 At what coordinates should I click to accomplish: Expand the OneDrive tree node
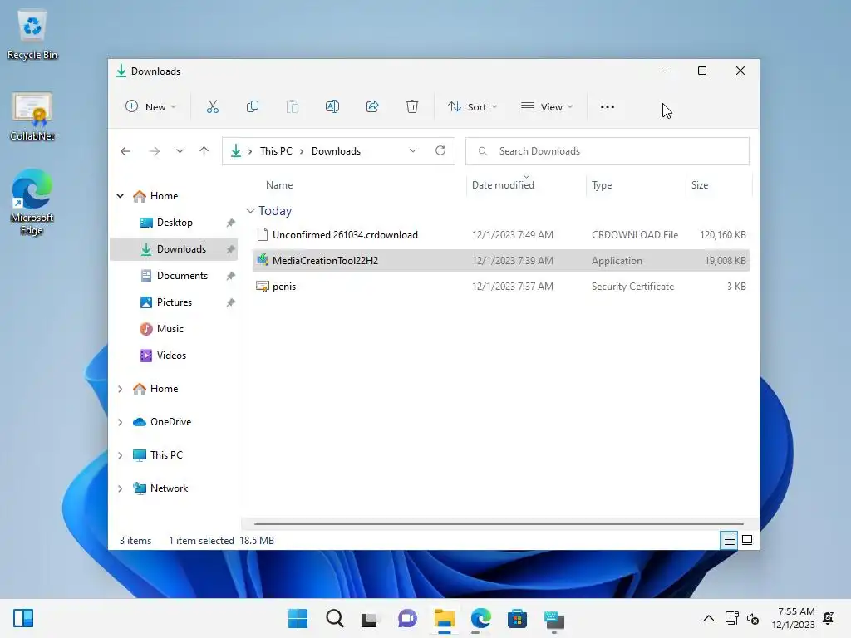120,422
